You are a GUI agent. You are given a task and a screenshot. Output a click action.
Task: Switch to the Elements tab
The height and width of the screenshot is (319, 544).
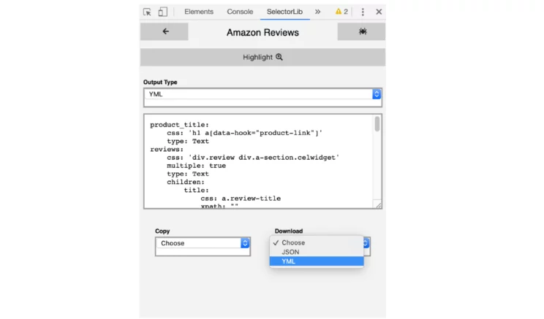click(199, 12)
